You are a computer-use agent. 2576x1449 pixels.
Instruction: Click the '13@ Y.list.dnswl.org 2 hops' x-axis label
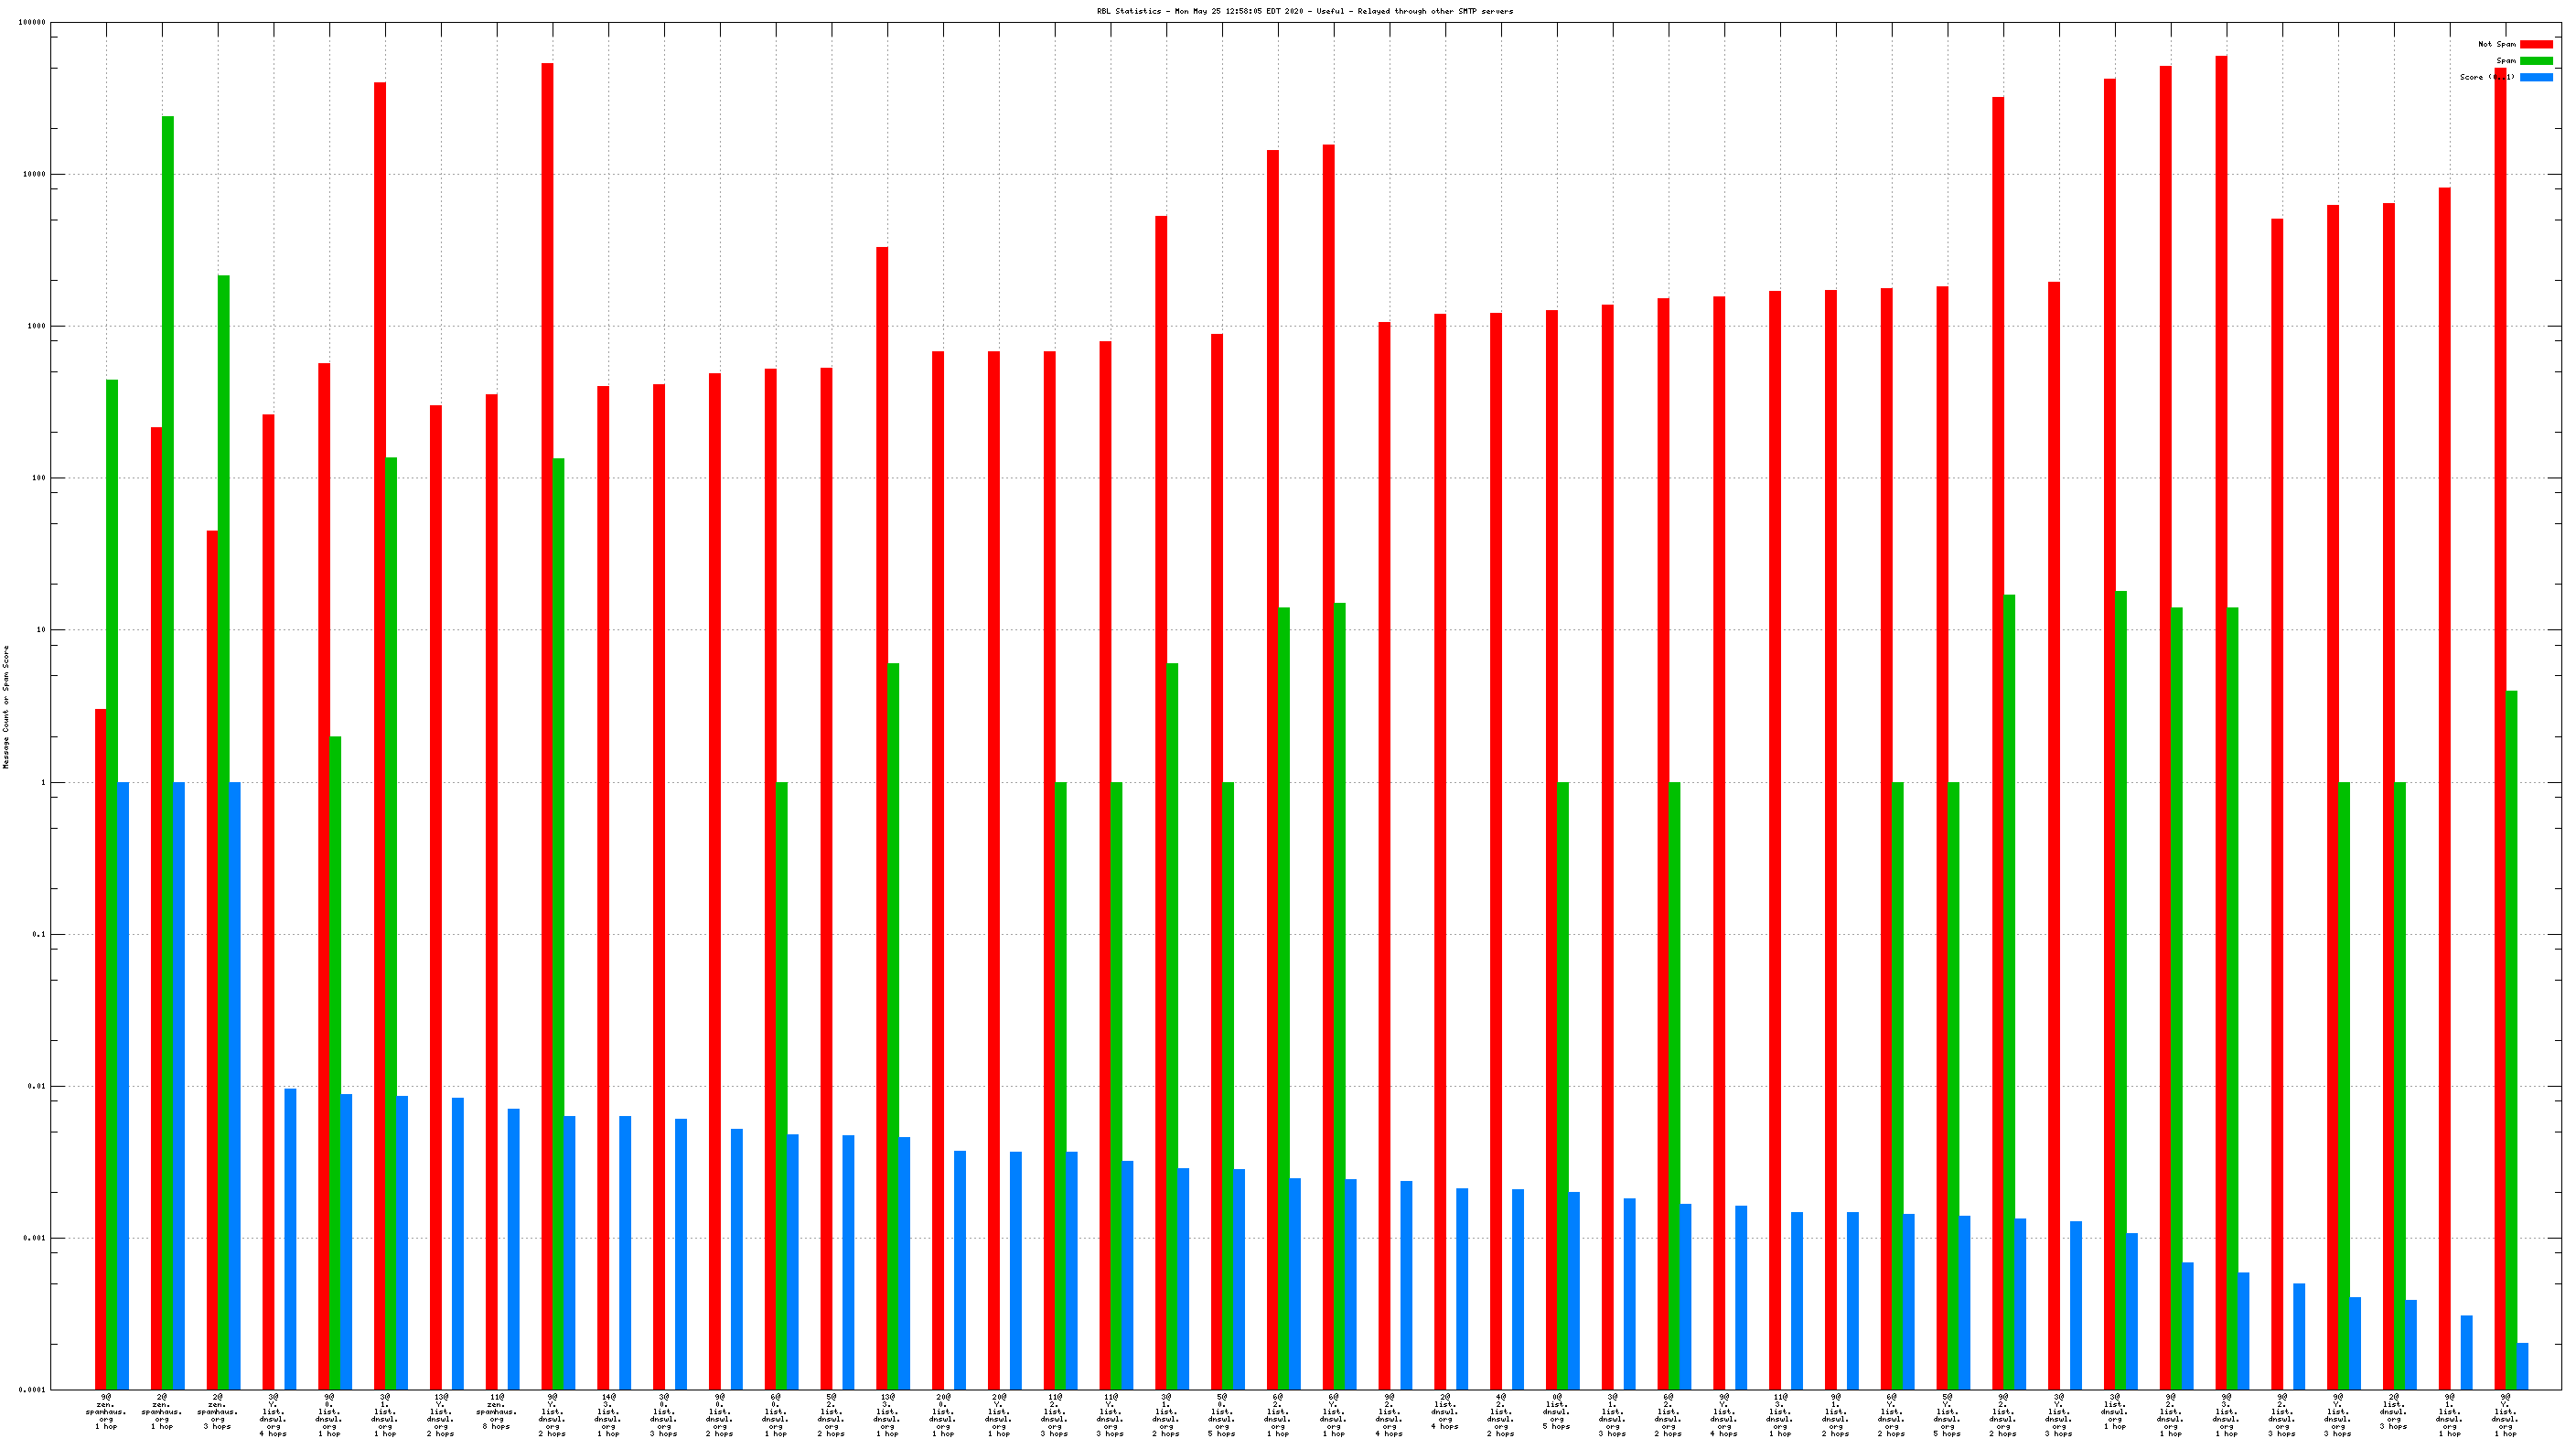(x=440, y=1414)
